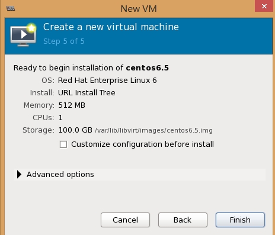Click the 'Step 5 of 5' indicator

[64, 41]
